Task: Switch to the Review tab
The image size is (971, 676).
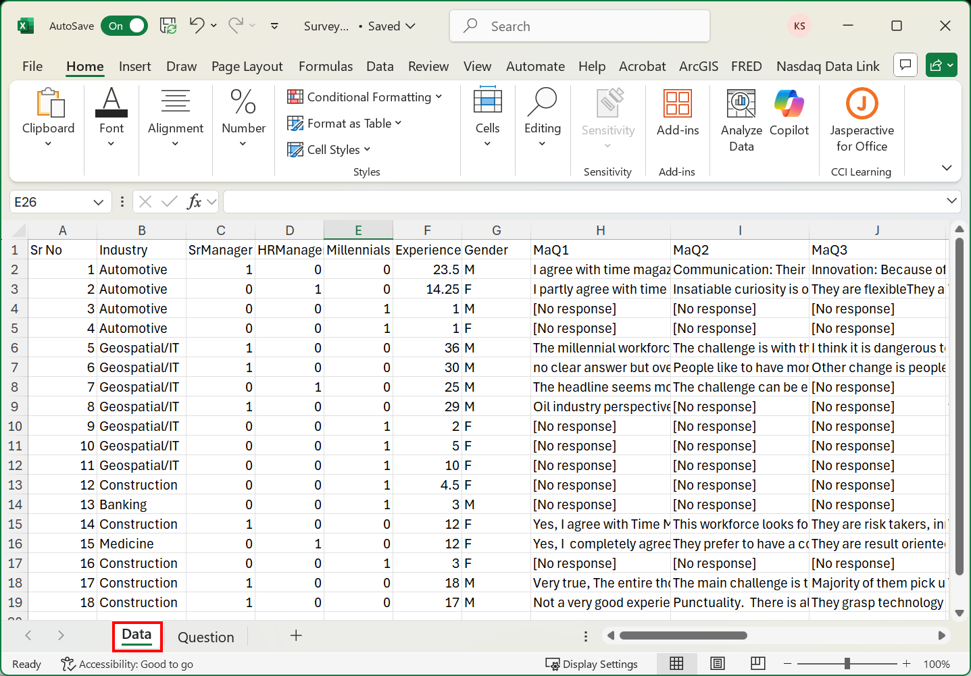Action: (428, 66)
